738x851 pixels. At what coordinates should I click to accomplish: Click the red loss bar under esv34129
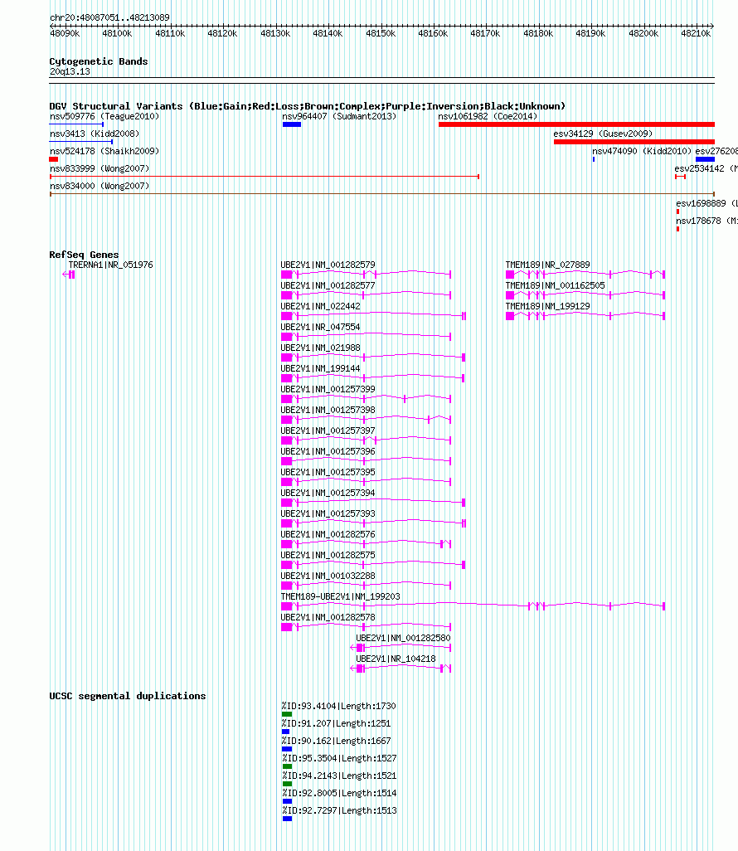pyautogui.click(x=634, y=142)
